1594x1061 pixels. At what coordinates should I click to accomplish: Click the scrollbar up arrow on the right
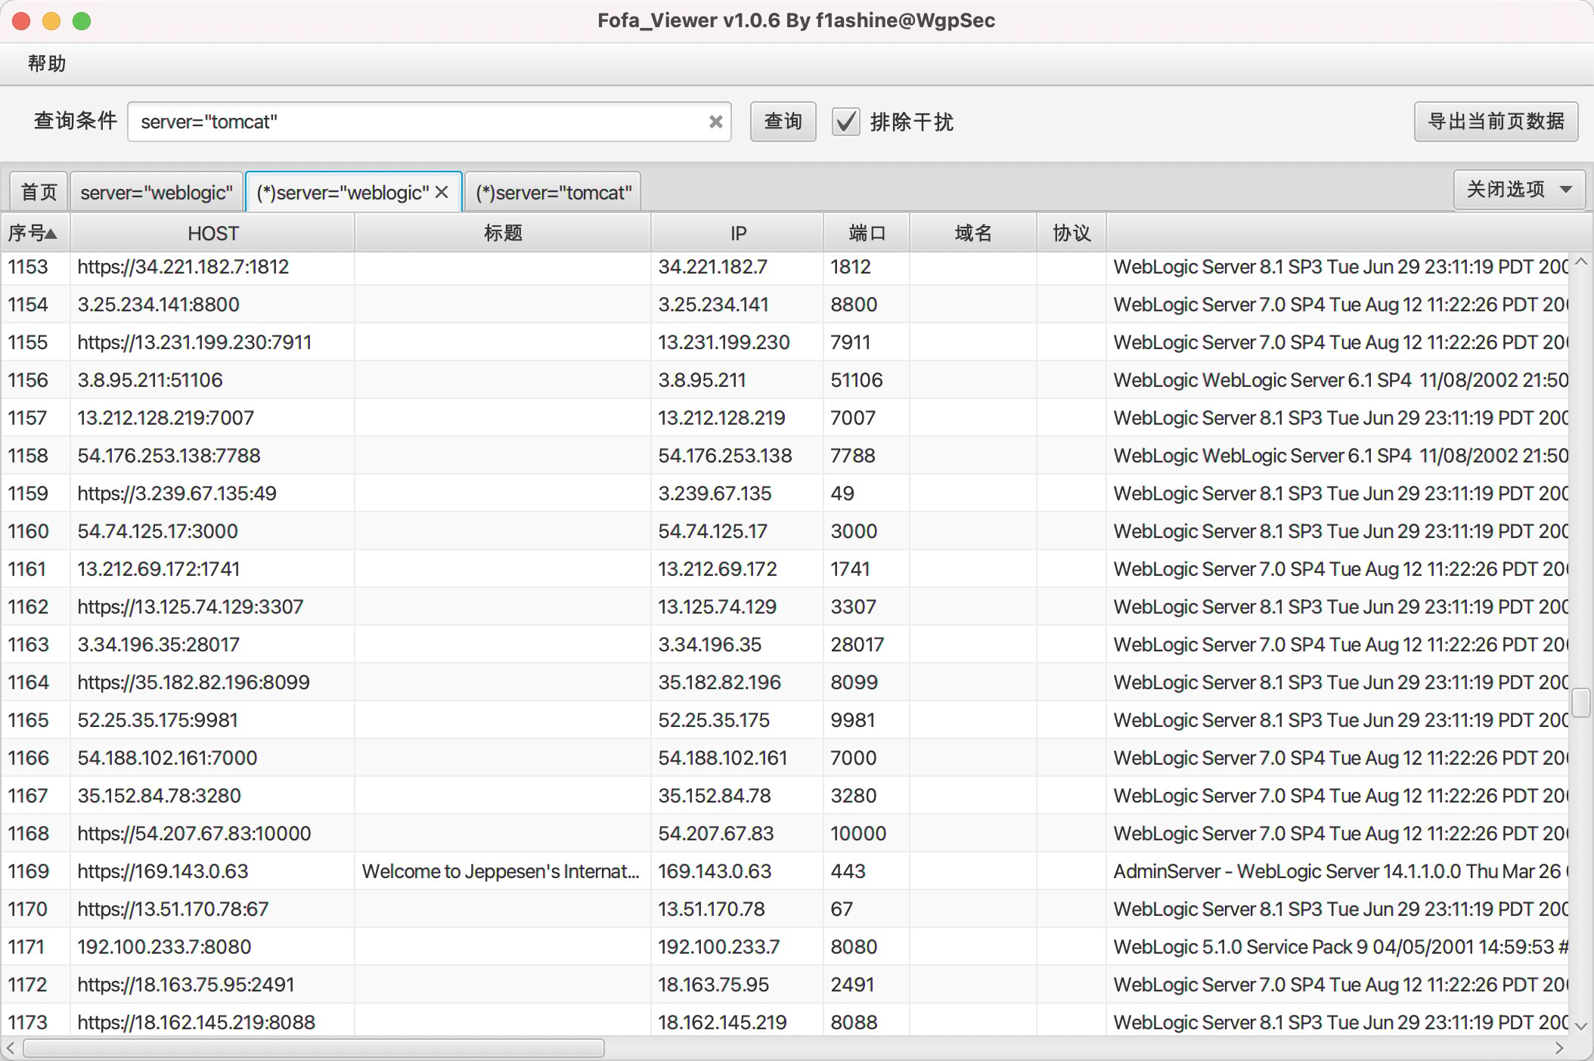click(1580, 262)
